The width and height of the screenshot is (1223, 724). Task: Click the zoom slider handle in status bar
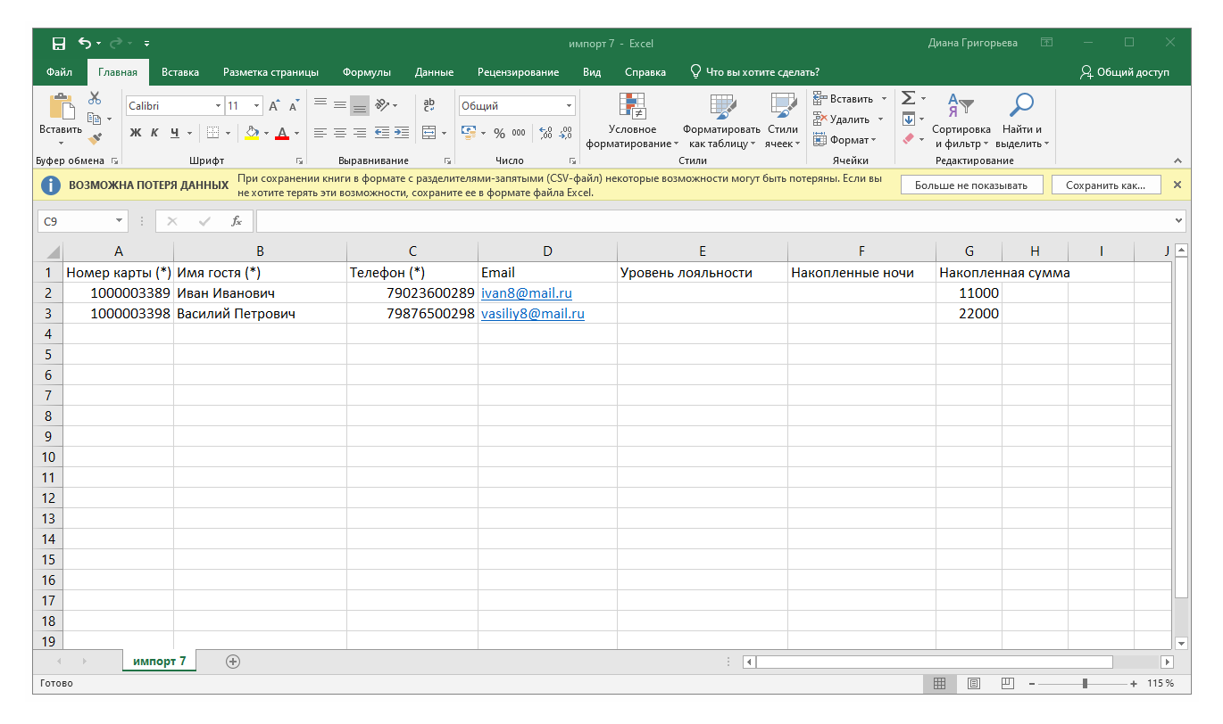click(x=1085, y=684)
